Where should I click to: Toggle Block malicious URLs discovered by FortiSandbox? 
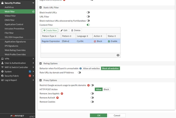click(88, 21)
